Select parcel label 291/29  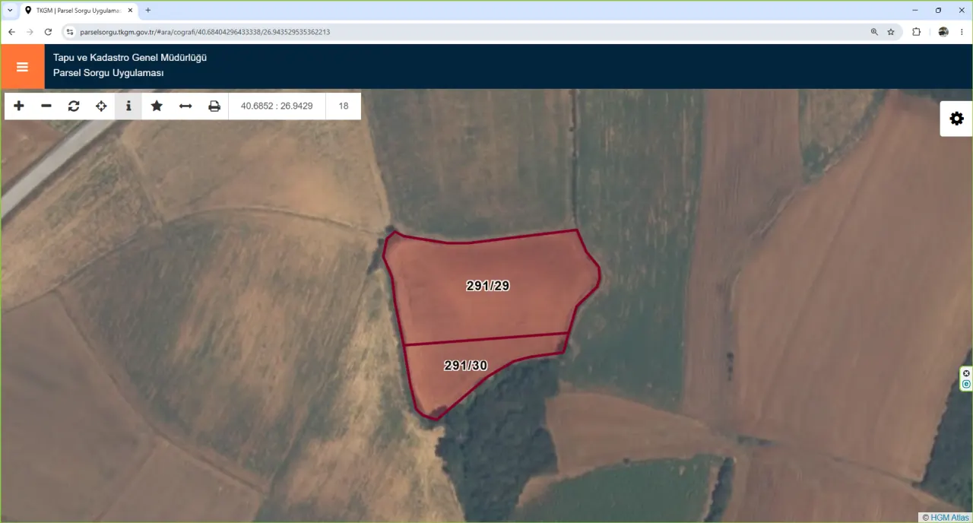pyautogui.click(x=488, y=286)
